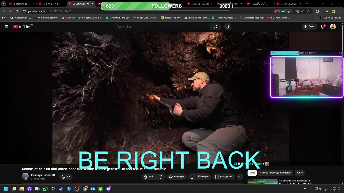This screenshot has width=344, height=193.
Task: Open YouTube notifications bell
Action: click(x=323, y=27)
